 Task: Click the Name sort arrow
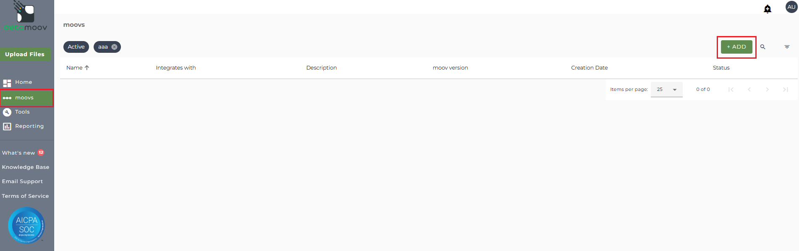click(x=87, y=67)
